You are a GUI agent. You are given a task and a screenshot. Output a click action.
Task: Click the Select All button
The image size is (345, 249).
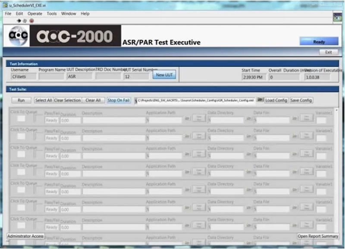pos(44,100)
